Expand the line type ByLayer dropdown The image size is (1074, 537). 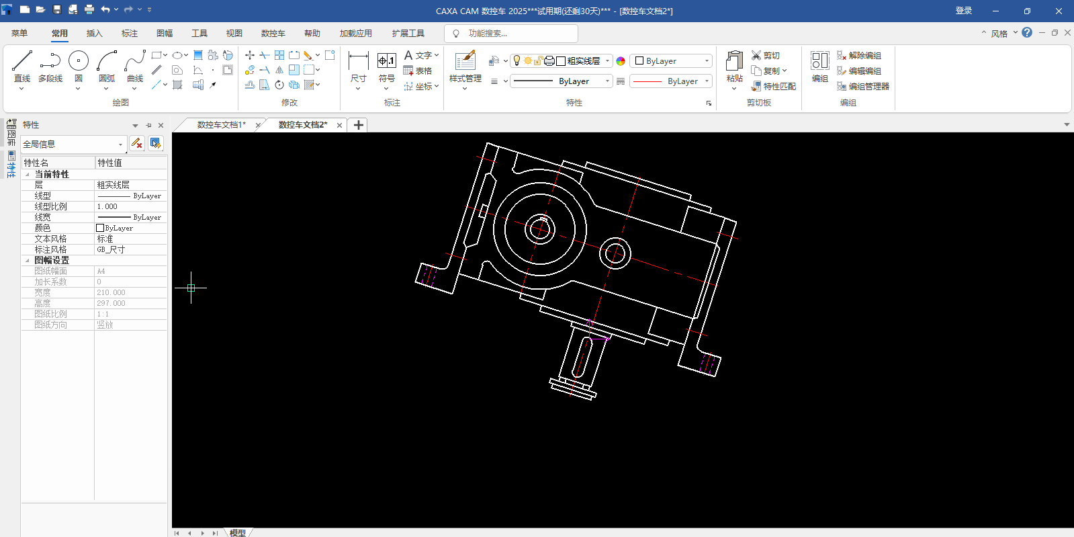coord(607,81)
